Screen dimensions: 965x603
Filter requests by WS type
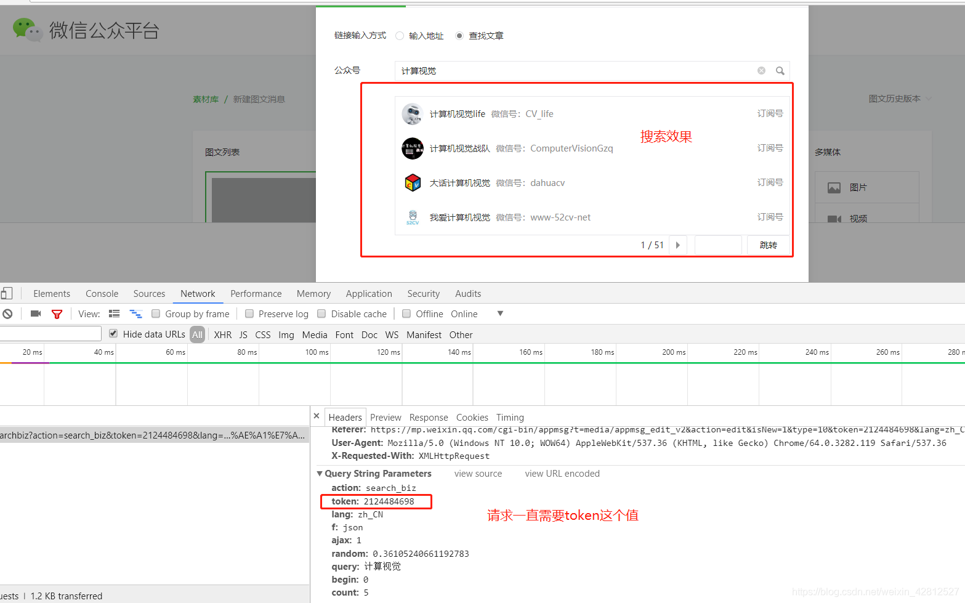point(392,335)
